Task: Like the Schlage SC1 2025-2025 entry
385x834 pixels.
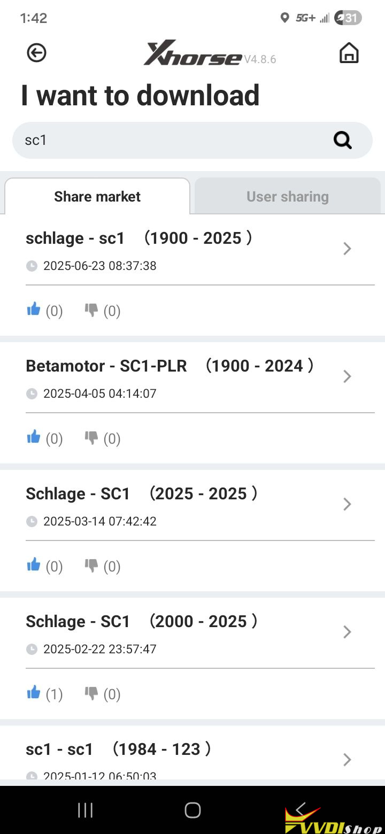Action: (x=34, y=565)
